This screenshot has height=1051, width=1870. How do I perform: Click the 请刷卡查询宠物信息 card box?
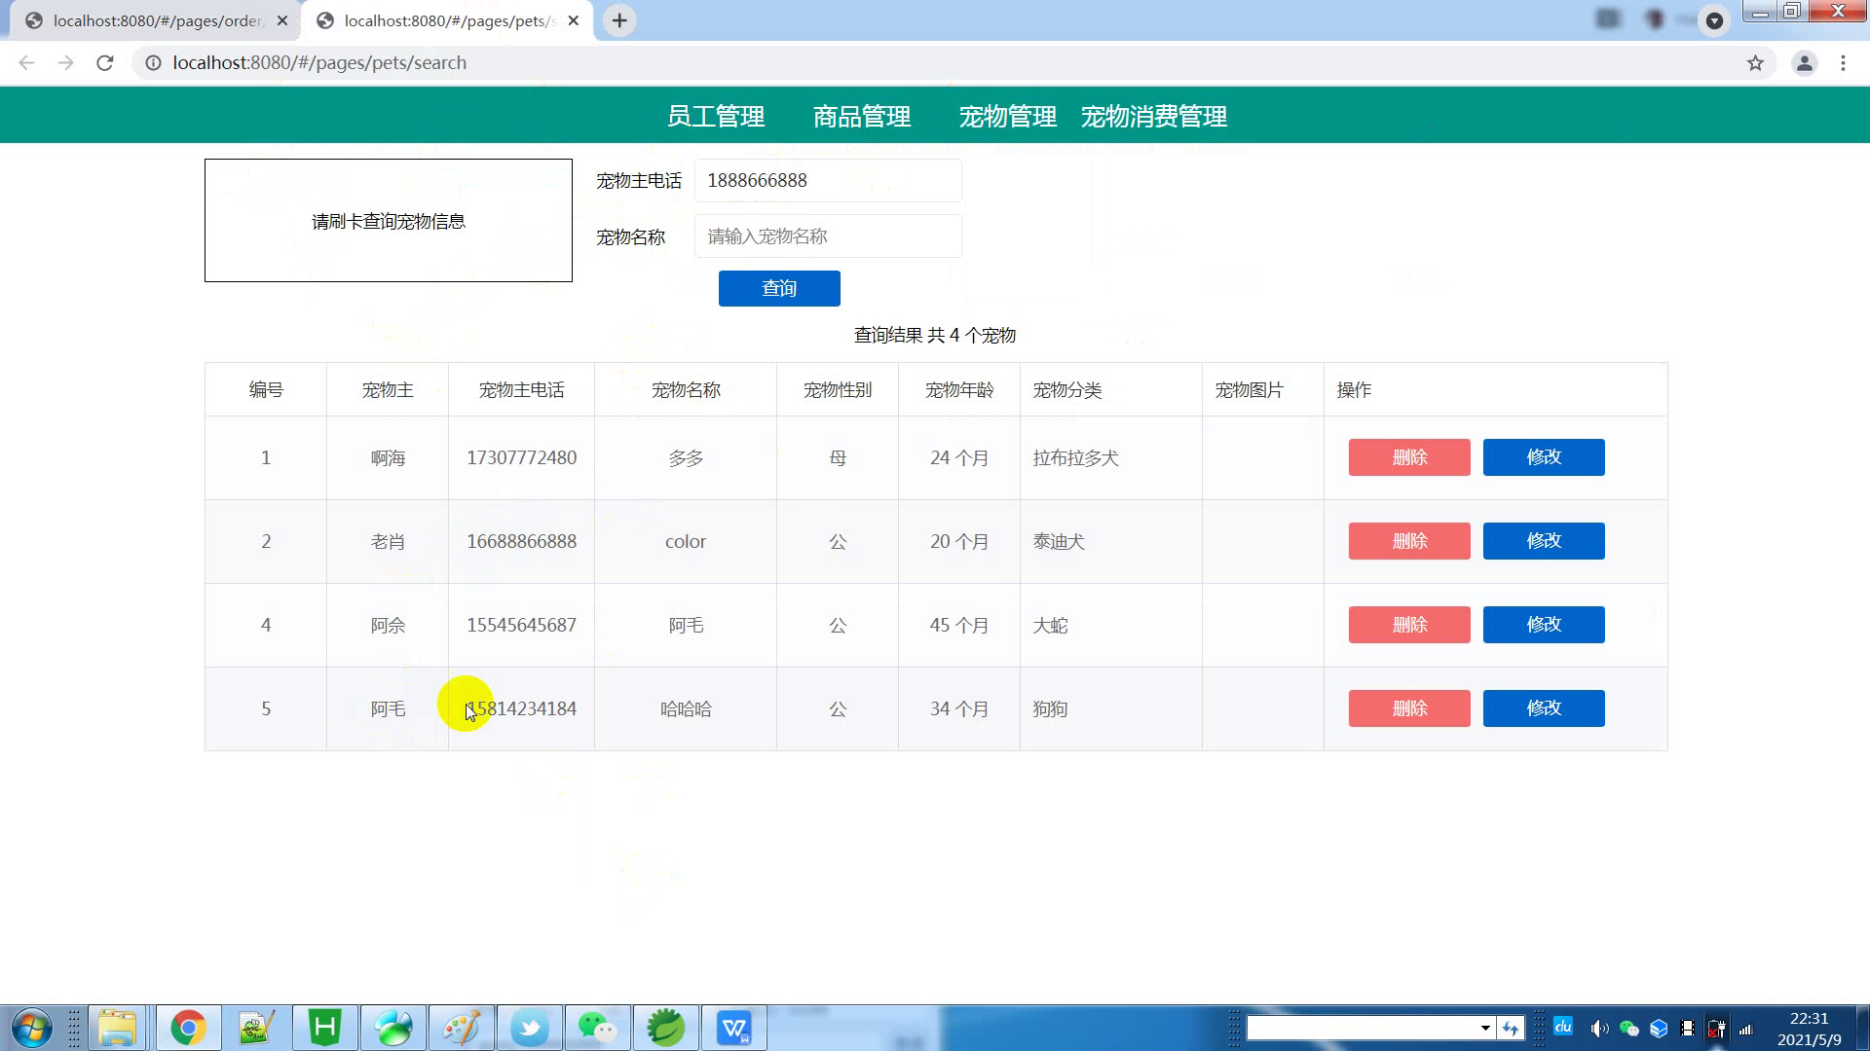click(x=389, y=221)
